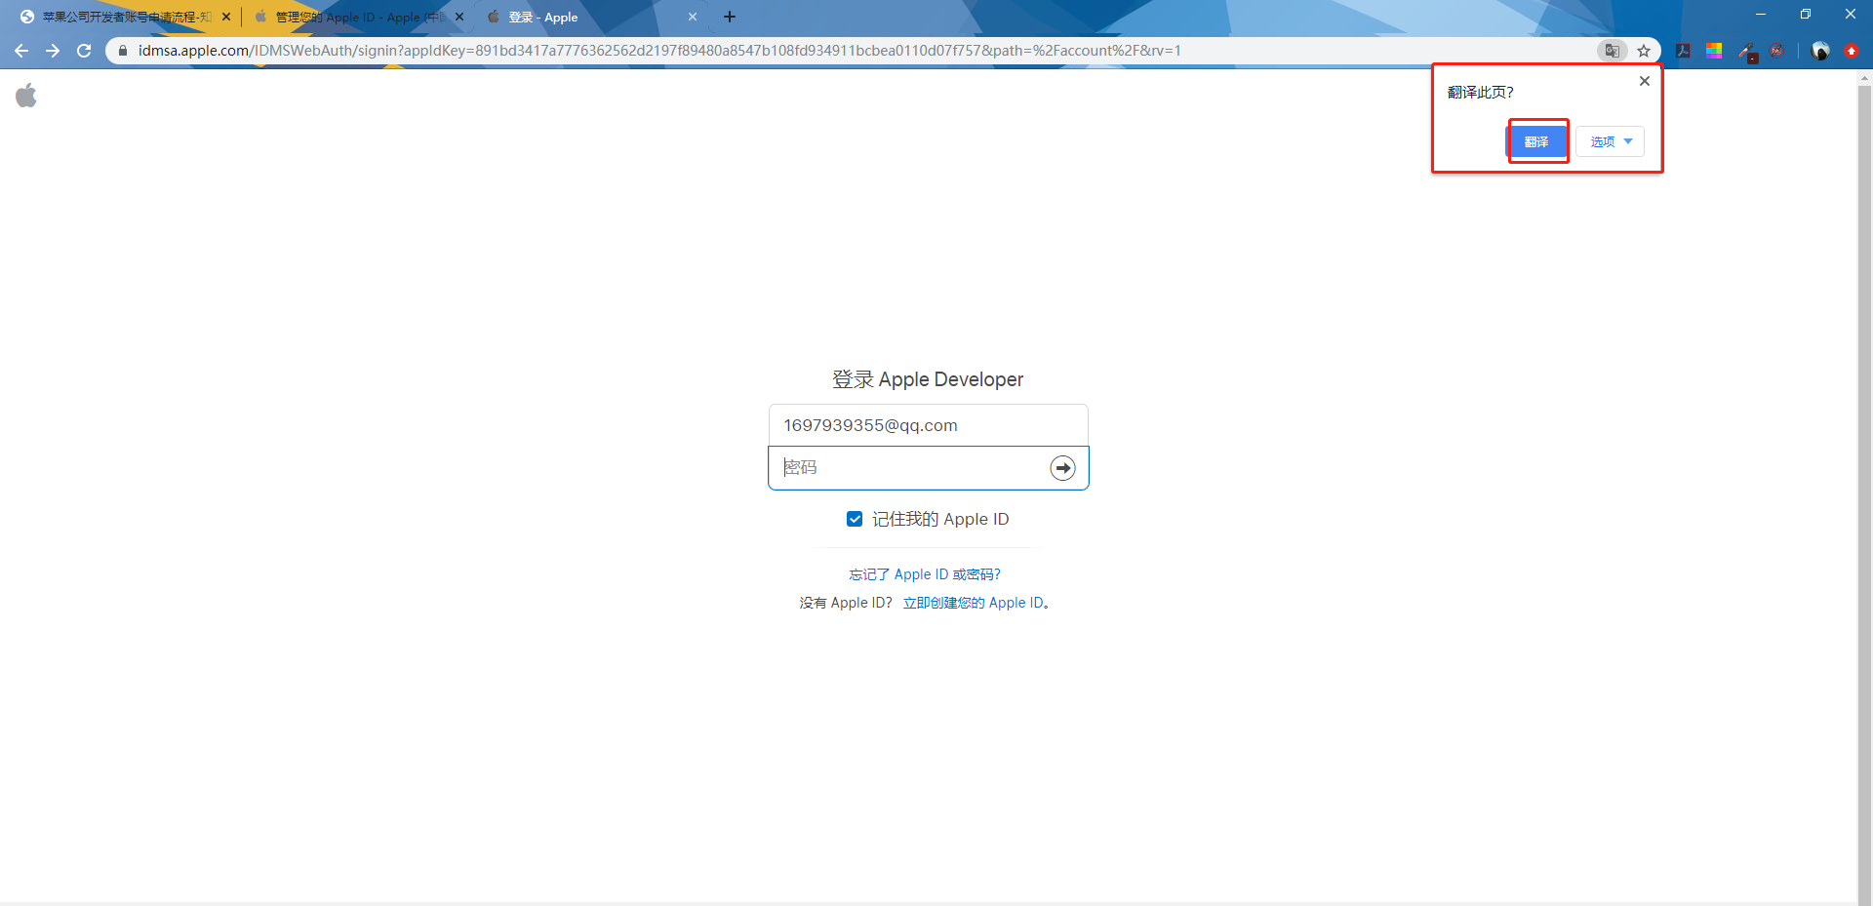
Task: View site info via the lock icon
Action: click(122, 51)
